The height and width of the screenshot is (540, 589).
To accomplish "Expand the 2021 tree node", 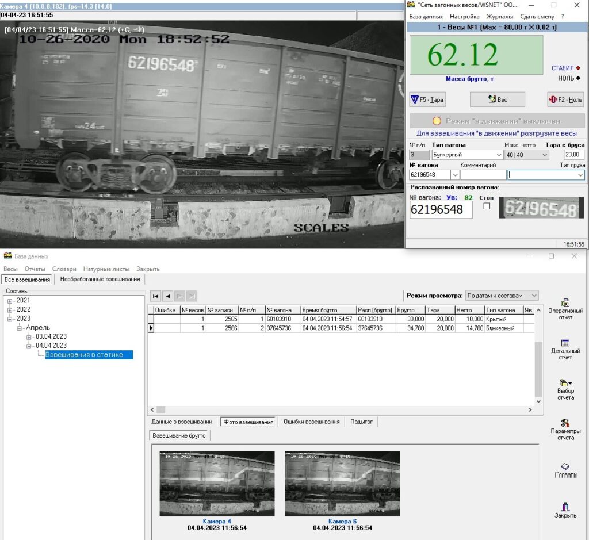I will pos(10,301).
